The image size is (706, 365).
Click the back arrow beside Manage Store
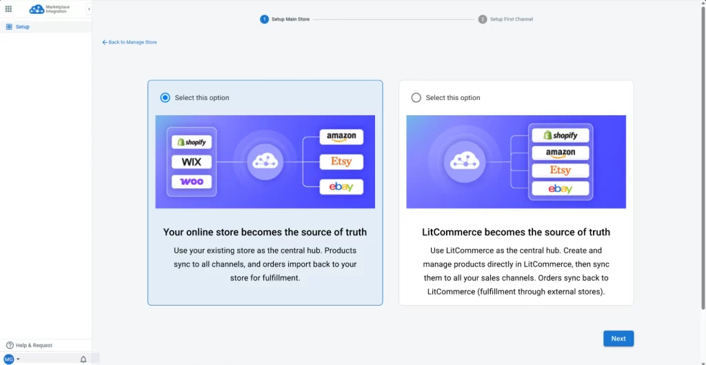(x=105, y=42)
